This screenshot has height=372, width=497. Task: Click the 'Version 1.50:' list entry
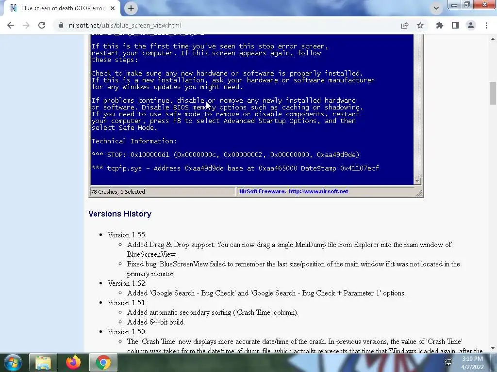point(127,332)
